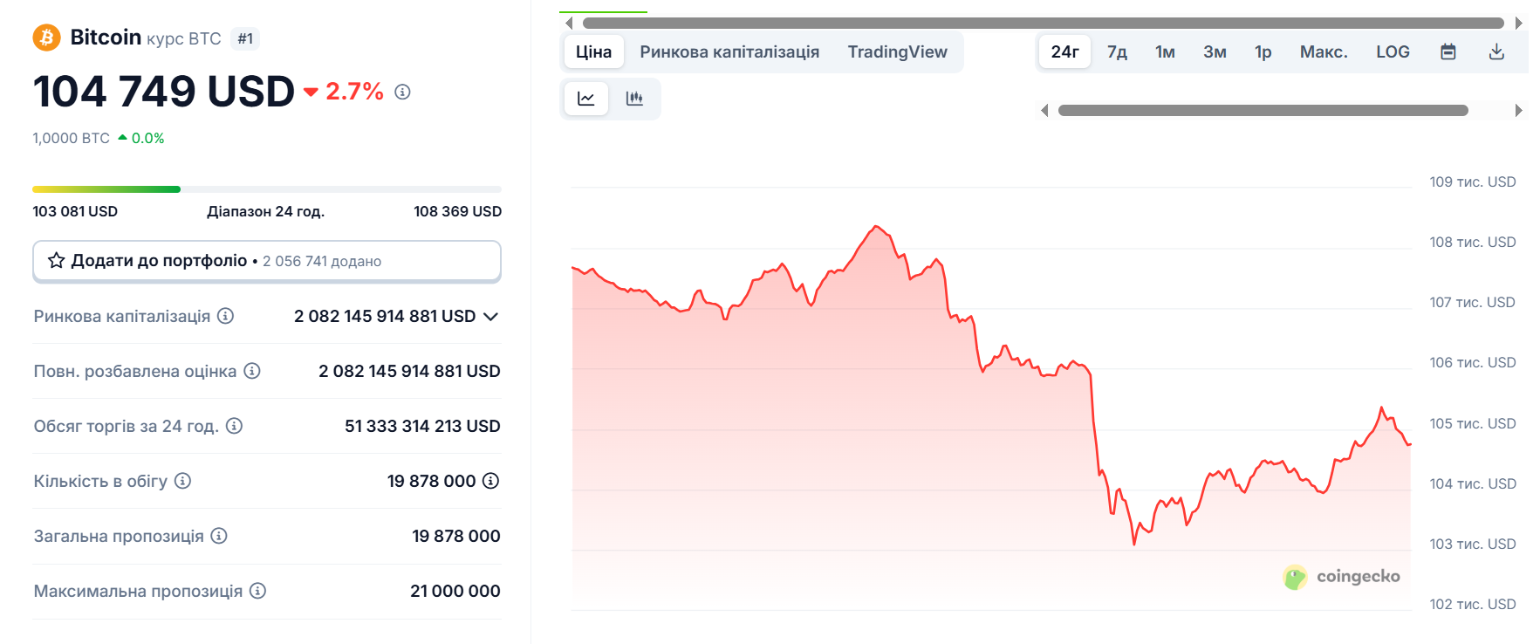1540x644 pixels.
Task: Click info icon next to Повн. розбавлена оцінка
Action: click(252, 371)
